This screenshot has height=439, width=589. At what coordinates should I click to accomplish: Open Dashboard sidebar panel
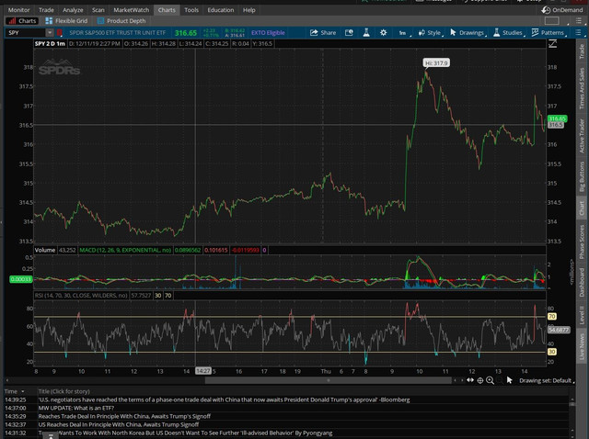[x=582, y=282]
